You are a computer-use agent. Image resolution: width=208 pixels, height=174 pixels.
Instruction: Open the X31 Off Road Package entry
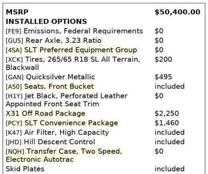click(46, 114)
